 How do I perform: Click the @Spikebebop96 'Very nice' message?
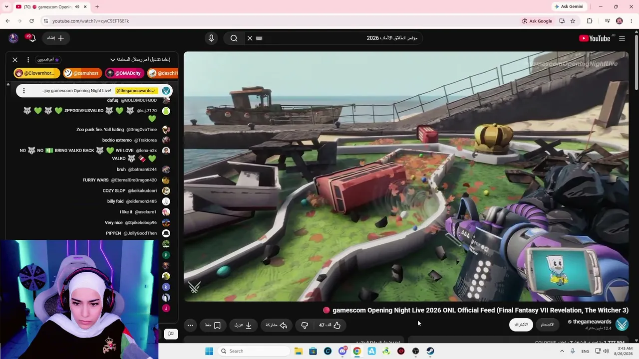(114, 223)
